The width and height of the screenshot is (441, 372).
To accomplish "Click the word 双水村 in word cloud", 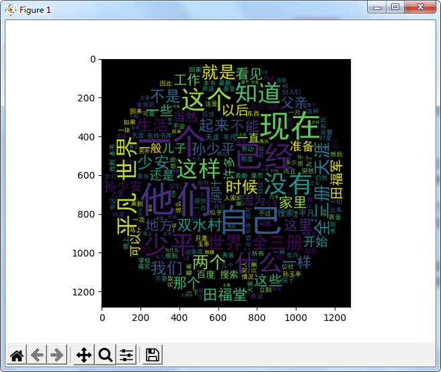I will pyautogui.click(x=200, y=225).
